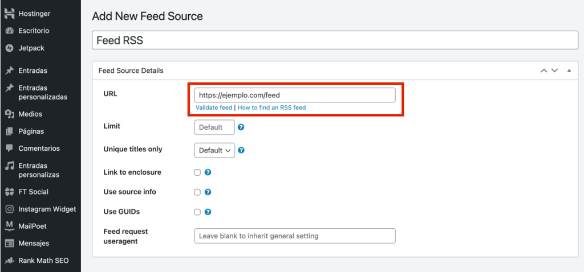584x272 pixels.
Task: Click the Comentarios speech bubble icon
Action: click(9, 148)
